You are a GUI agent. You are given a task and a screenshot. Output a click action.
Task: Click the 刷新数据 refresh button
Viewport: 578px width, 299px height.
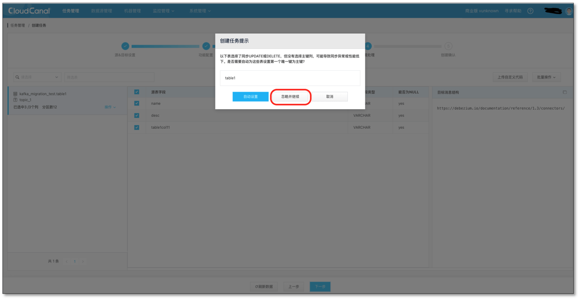[264, 287]
